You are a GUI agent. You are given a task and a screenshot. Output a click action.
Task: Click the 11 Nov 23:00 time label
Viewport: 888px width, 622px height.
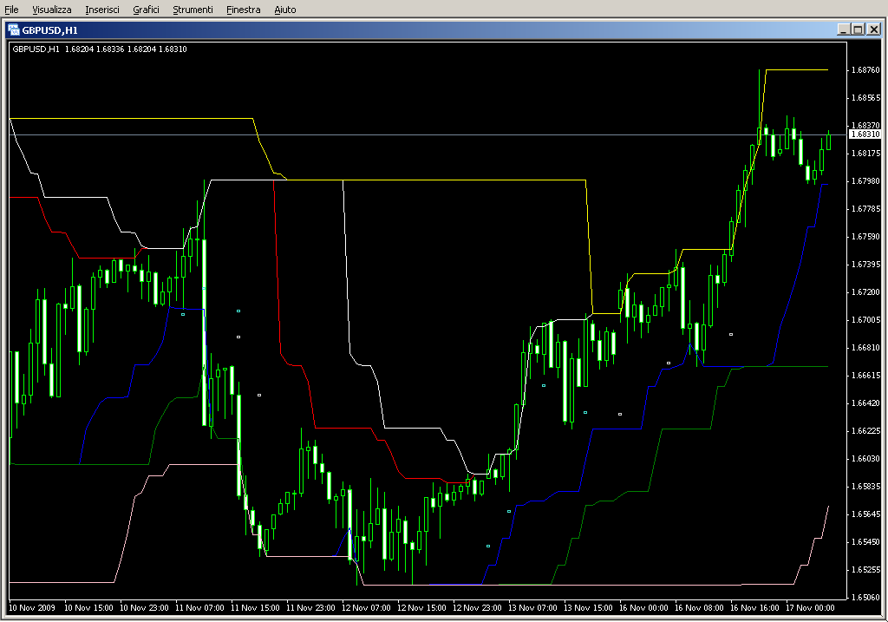310,608
